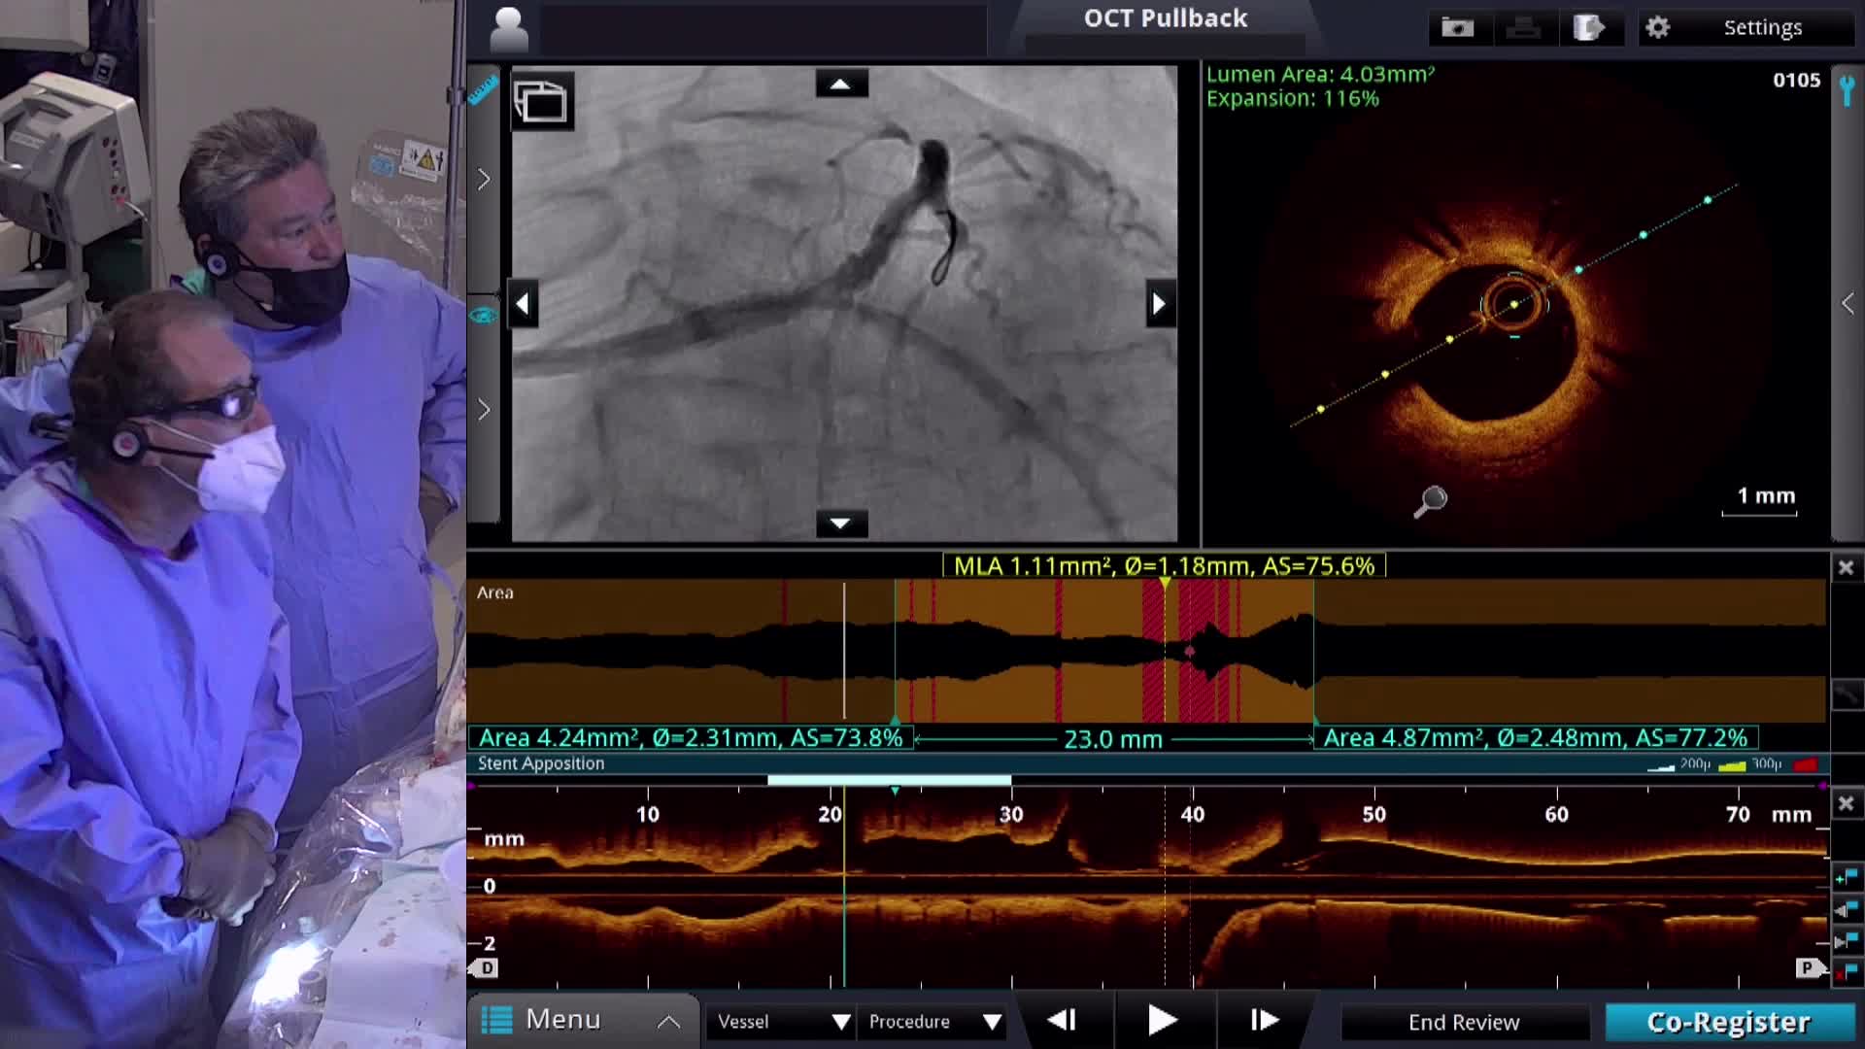1865x1049 pixels.
Task: Toggle the ruler measurement tool
Action: point(483,90)
